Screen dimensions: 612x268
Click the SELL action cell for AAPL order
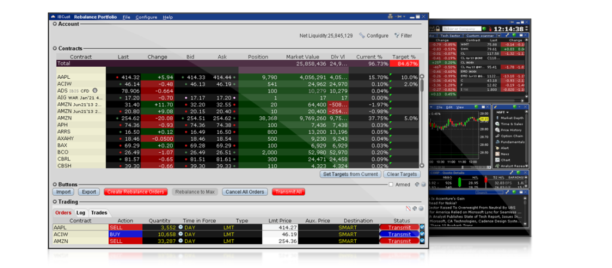click(126, 227)
